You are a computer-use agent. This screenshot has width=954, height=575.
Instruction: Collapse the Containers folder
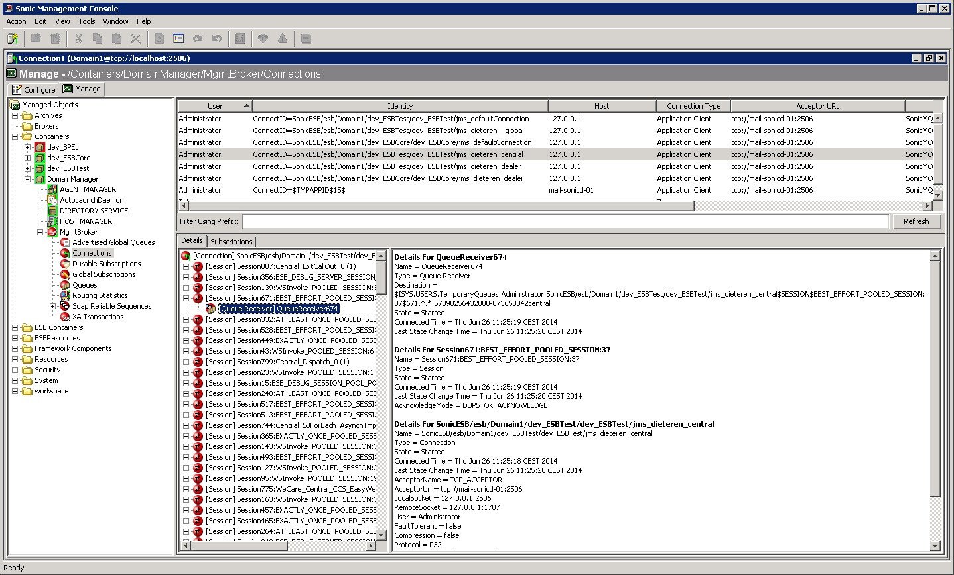[15, 136]
